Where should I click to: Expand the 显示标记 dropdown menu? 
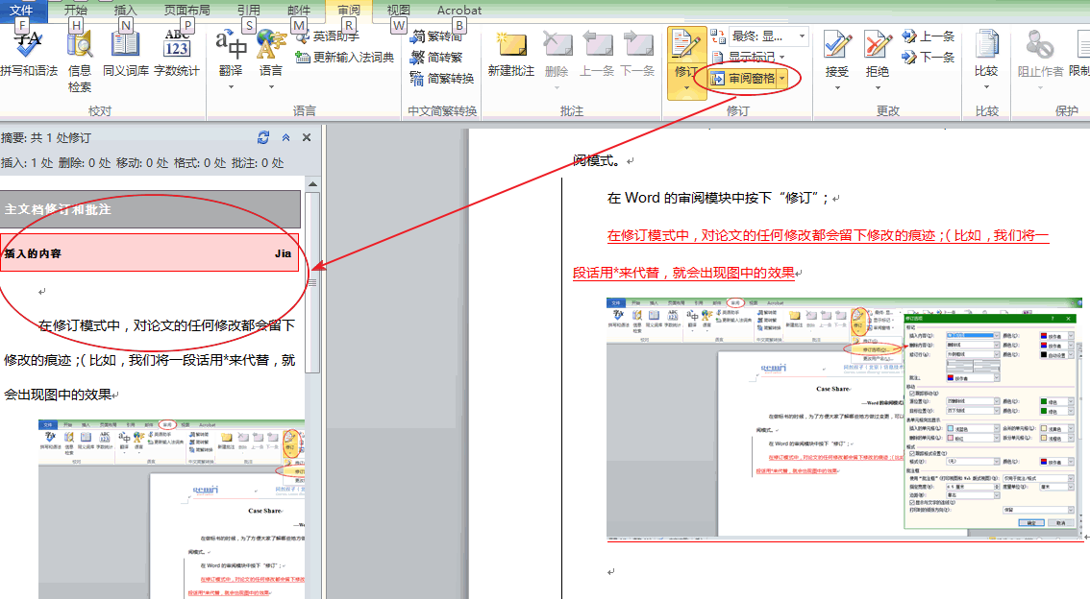tap(756, 57)
